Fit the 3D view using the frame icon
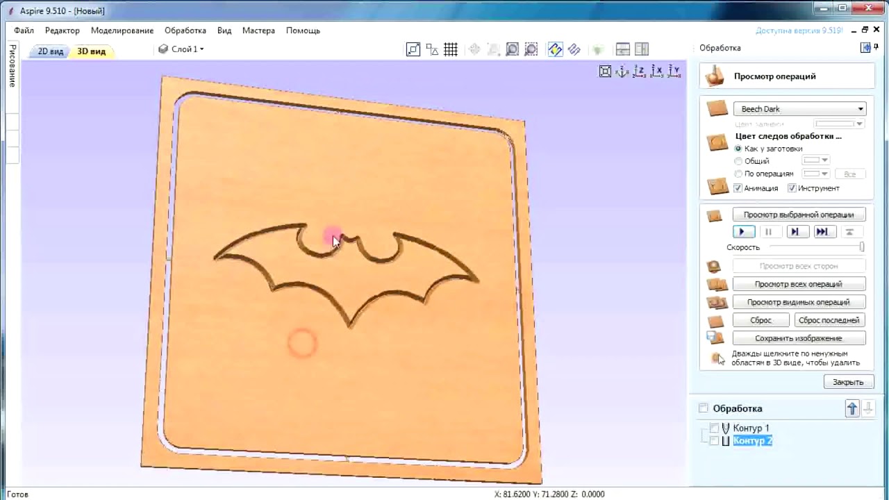The width and height of the screenshot is (889, 500). [x=605, y=72]
